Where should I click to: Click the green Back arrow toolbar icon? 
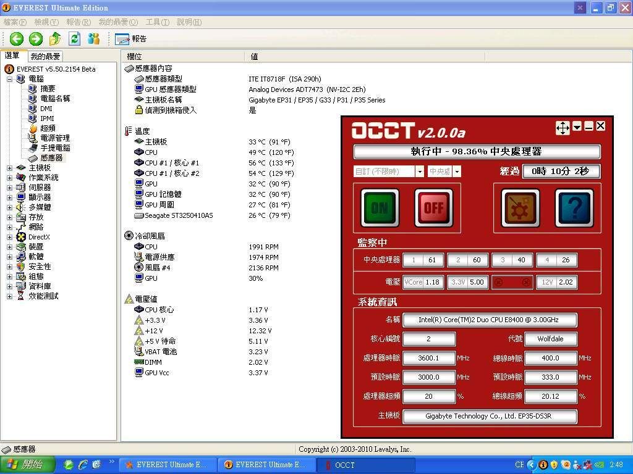tap(17, 39)
